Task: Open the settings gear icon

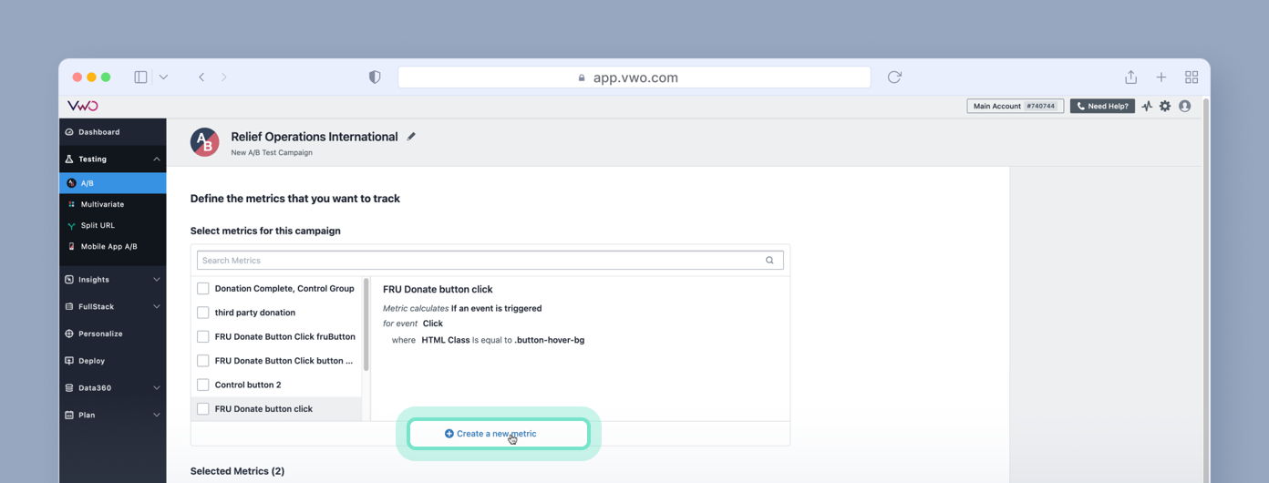Action: pos(1165,106)
